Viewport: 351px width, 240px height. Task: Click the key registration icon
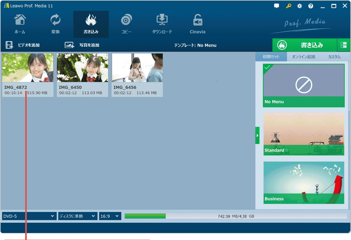tap(288, 6)
